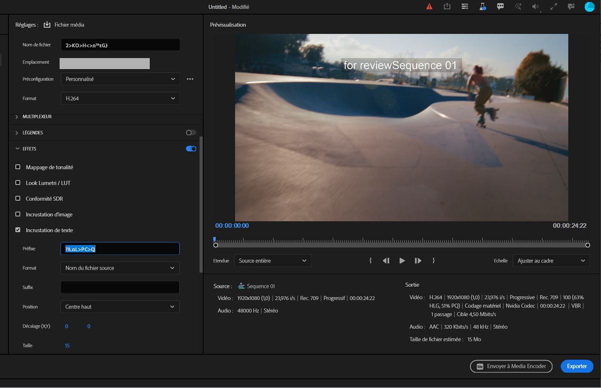The height and width of the screenshot is (388, 601).
Task: Click the 'Taille de fichier estimée' text
Action: (436, 339)
